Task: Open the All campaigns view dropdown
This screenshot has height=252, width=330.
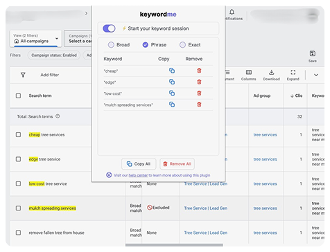Action: point(35,39)
